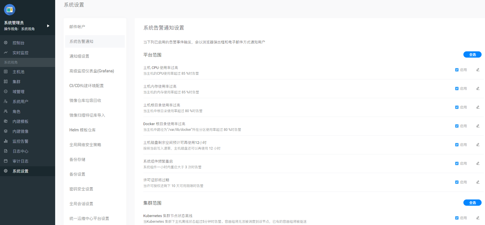The height and width of the screenshot is (225, 485).
Task: Toggle 启用 for Kubernetes 集群节点状态离线
Action: point(457,218)
